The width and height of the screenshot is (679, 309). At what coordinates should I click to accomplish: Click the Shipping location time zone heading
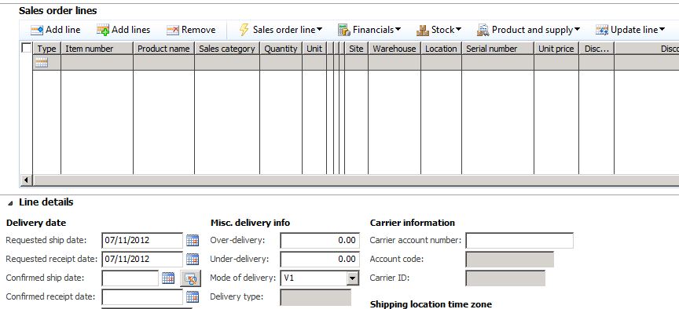(431, 304)
